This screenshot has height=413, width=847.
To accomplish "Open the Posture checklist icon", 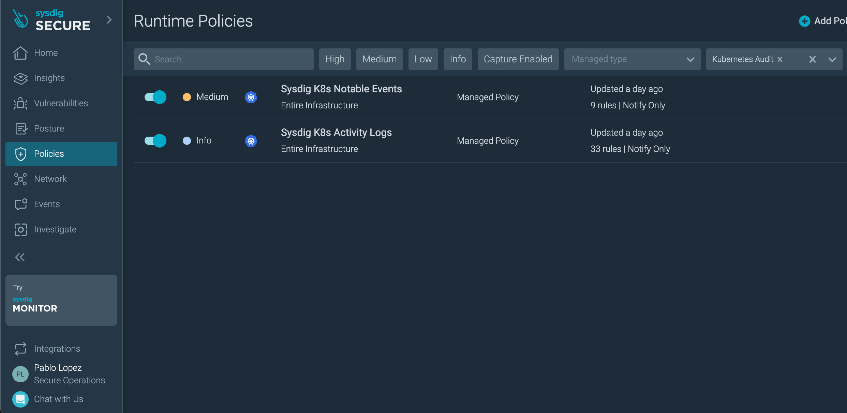I will coord(21,128).
